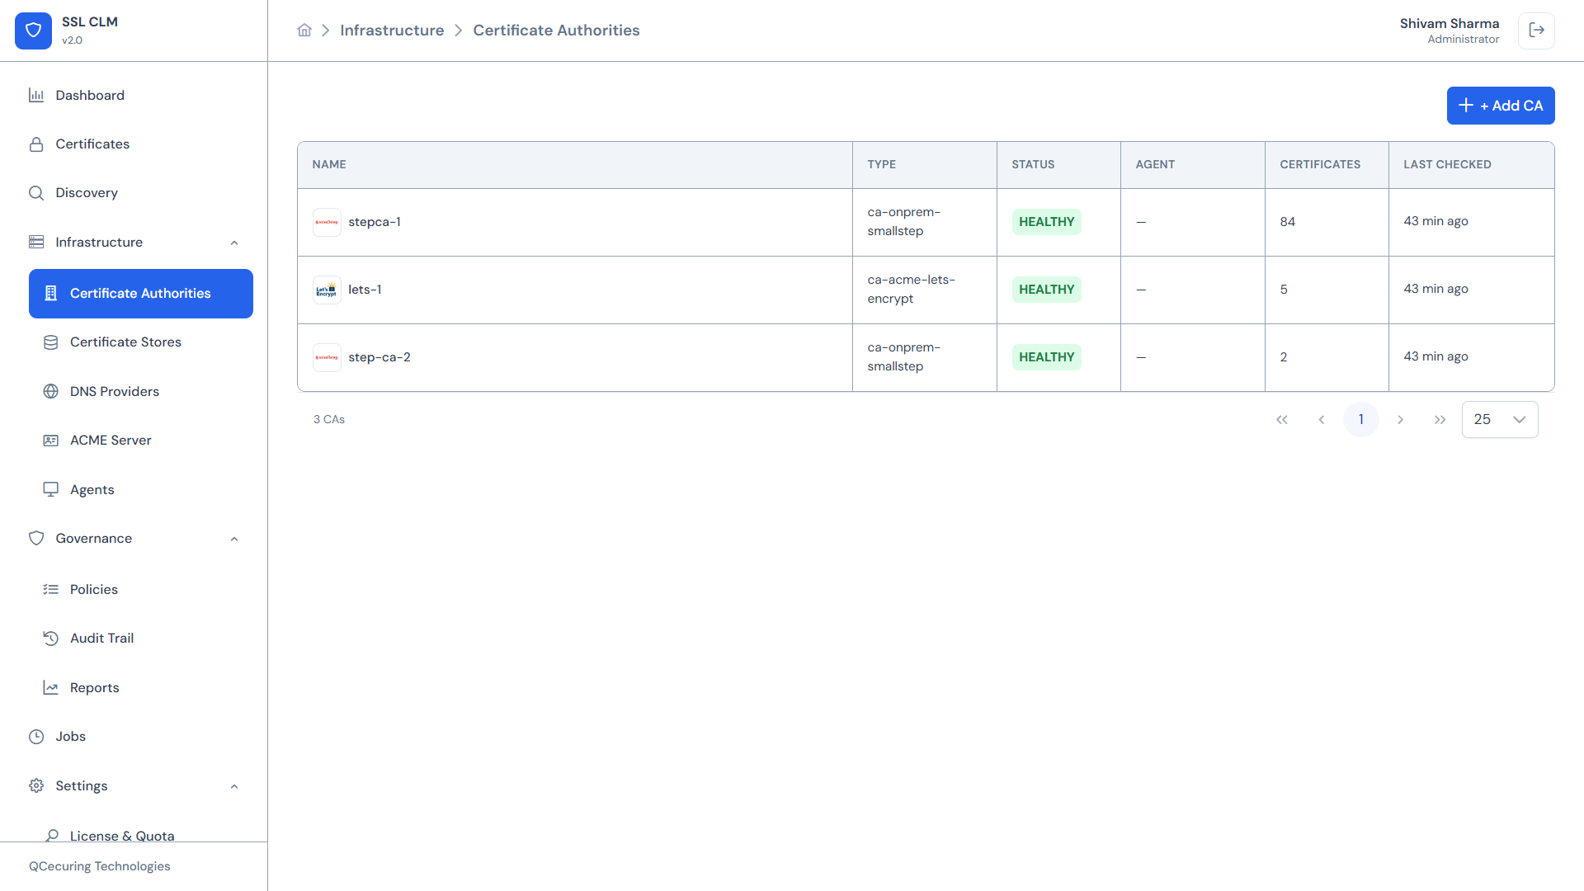Open the lets-1 CA row name
The width and height of the screenshot is (1584, 891).
click(x=365, y=290)
